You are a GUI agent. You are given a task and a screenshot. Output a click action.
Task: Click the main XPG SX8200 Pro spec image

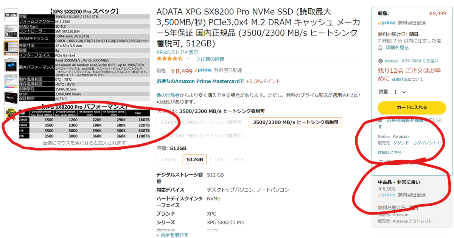coord(84,74)
